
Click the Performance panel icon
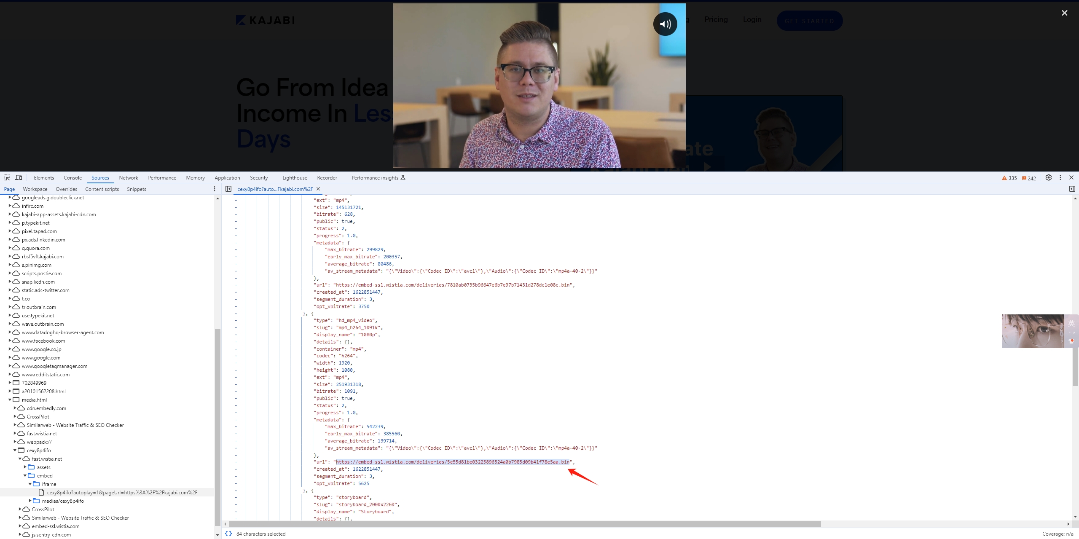pos(162,177)
